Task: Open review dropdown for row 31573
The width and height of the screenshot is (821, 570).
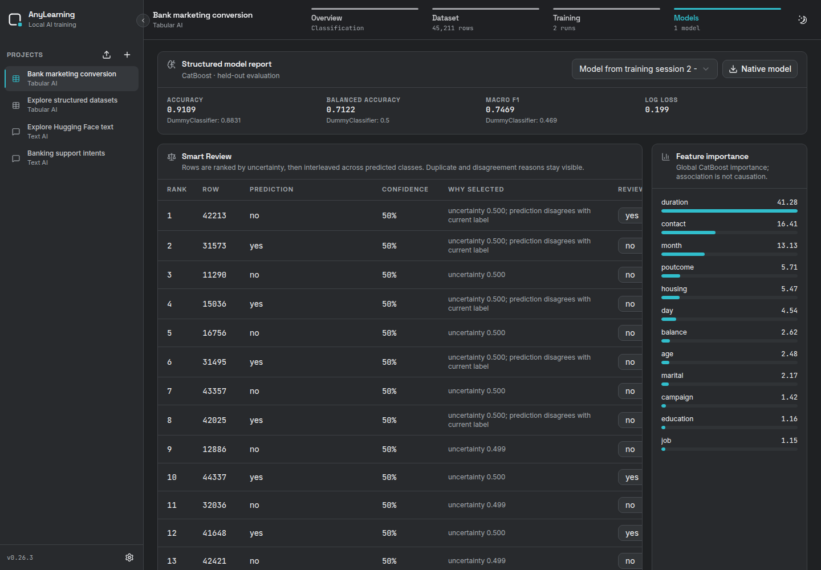Action: 631,246
